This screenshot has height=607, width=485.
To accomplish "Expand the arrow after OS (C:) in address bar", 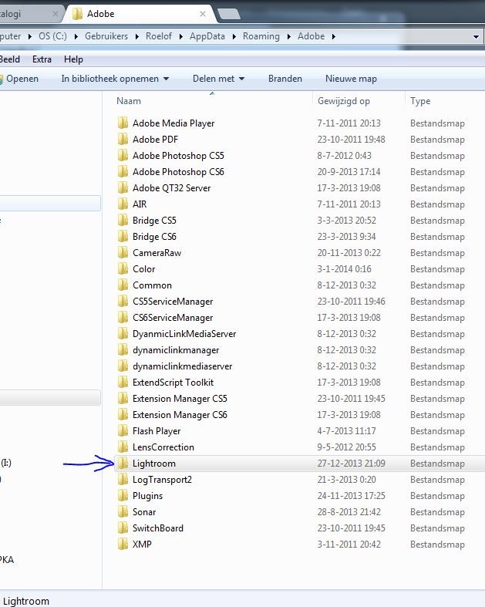I will coord(76,36).
